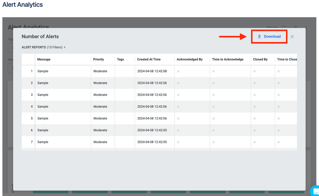Open the three-dot overflow menu
The width and height of the screenshot is (319, 196).
[306, 28]
